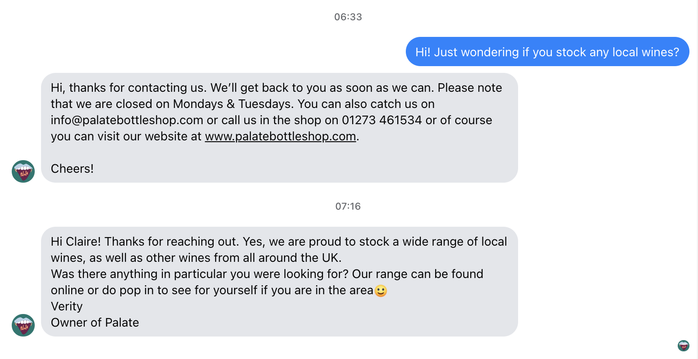
Task: Click the phone number 01273 461534
Action: tap(382, 120)
